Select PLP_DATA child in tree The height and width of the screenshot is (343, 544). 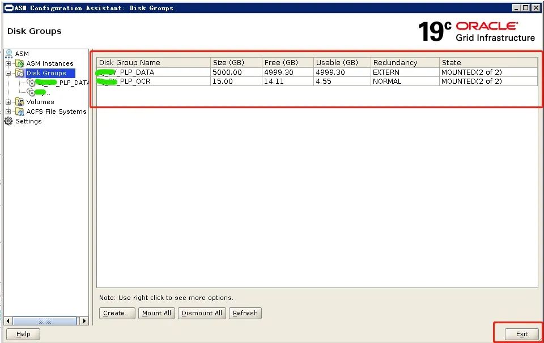point(62,83)
